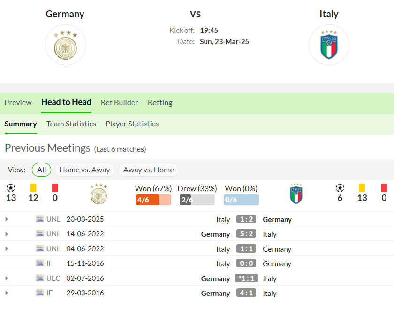Select the All view filter

[41, 170]
